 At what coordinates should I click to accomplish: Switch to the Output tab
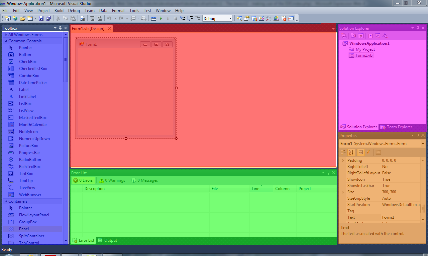[108, 240]
